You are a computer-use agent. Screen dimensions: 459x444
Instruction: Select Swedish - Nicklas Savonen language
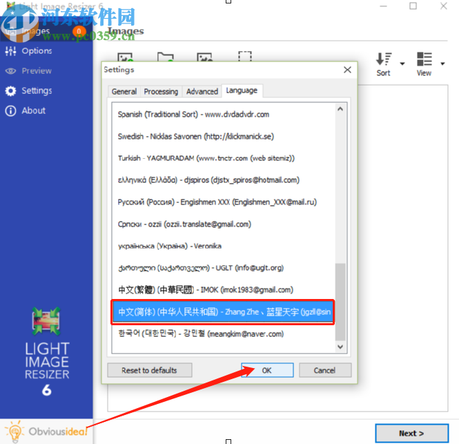coord(224,137)
